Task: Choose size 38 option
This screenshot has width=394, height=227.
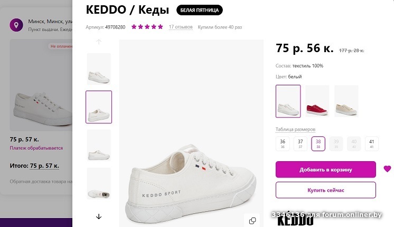Action: pos(318,144)
